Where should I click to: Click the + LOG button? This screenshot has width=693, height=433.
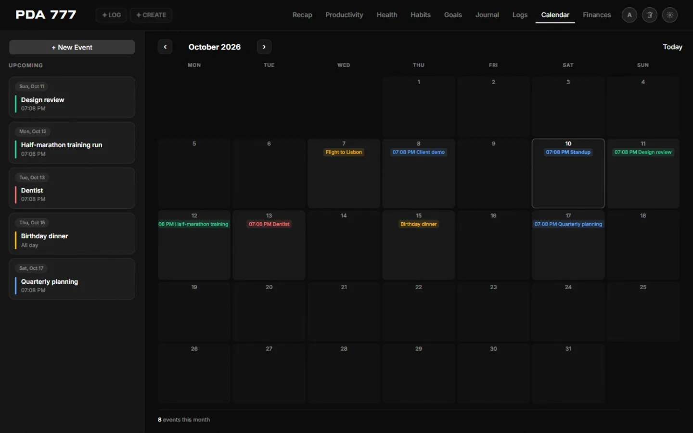[111, 15]
